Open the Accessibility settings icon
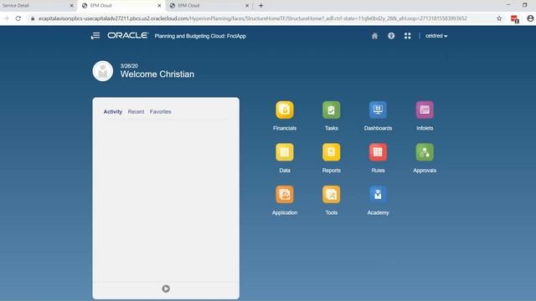 [391, 36]
